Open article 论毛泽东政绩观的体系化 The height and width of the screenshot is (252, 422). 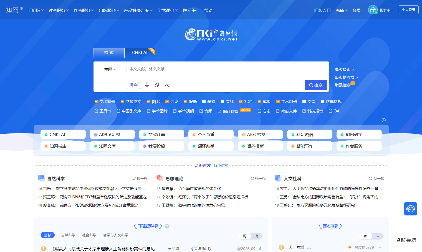point(199,189)
